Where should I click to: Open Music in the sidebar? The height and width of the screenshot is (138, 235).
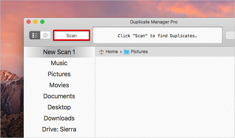point(59,63)
